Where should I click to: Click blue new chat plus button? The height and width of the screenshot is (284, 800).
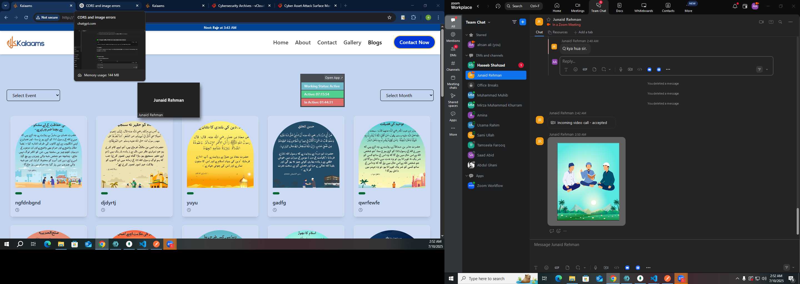click(x=523, y=22)
